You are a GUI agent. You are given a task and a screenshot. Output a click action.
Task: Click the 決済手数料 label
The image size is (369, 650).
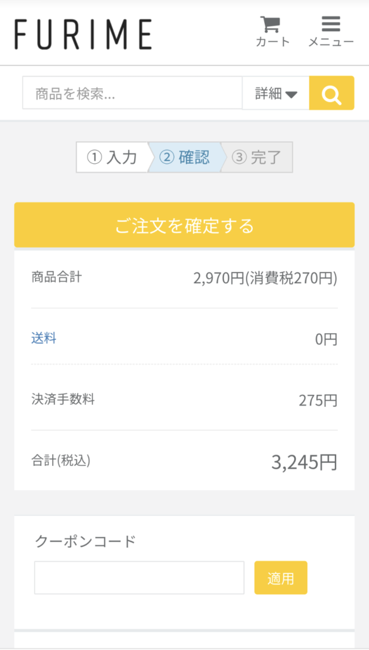63,400
